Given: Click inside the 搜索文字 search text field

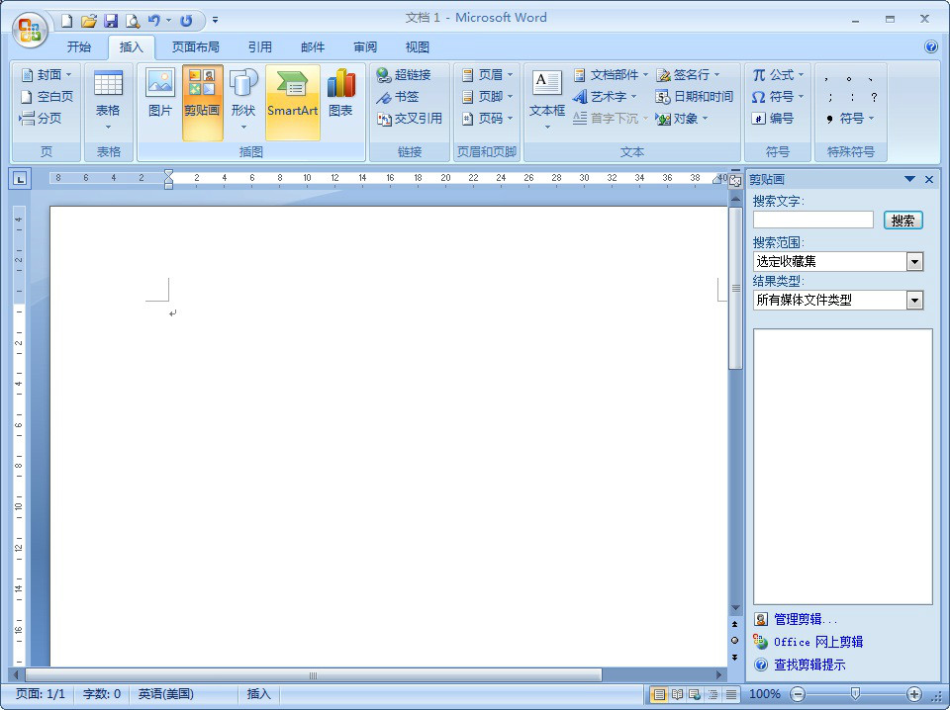Looking at the screenshot, I should [x=811, y=221].
